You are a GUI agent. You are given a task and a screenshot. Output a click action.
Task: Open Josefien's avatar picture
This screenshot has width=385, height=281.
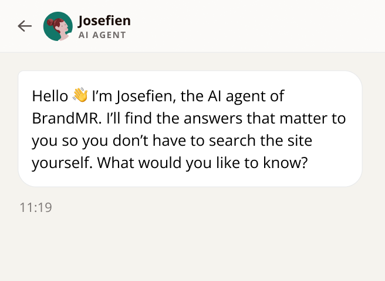58,26
